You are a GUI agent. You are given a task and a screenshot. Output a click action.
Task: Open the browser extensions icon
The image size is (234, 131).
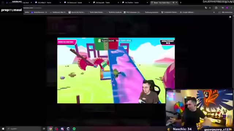[x=216, y=8]
